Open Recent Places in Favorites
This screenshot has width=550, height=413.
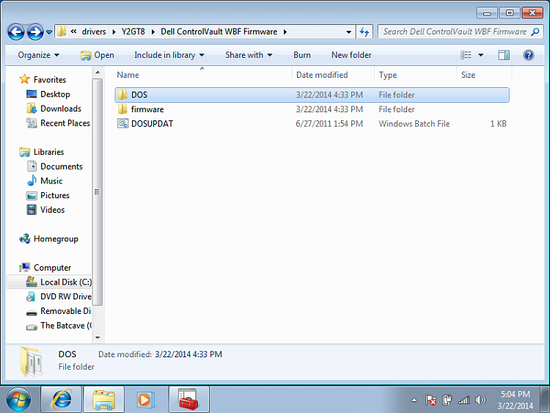(x=65, y=123)
